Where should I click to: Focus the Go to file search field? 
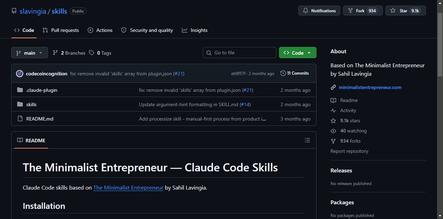(x=239, y=53)
